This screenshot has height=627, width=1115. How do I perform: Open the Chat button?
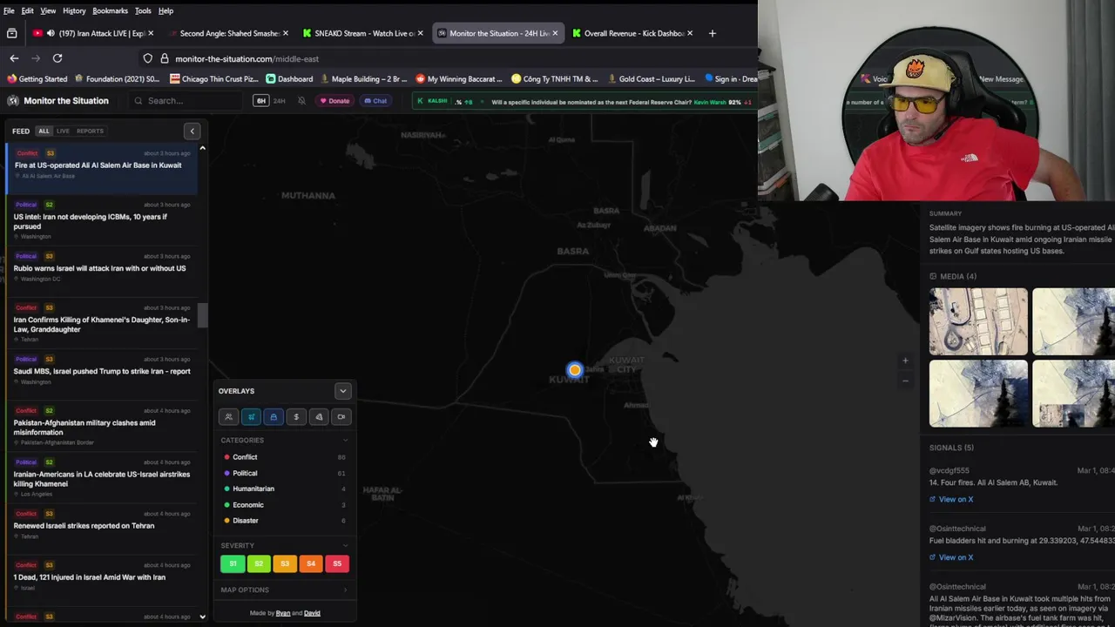click(375, 101)
